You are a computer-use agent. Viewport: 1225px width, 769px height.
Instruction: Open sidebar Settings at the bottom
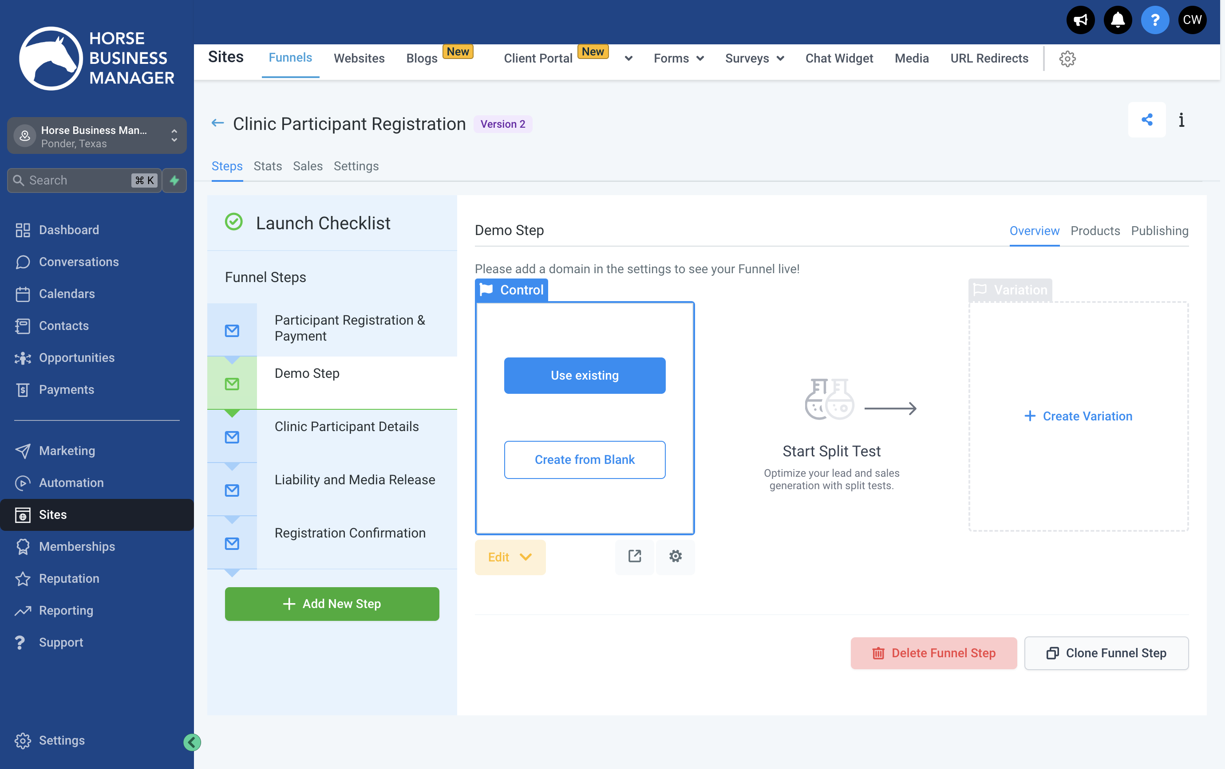(62, 740)
